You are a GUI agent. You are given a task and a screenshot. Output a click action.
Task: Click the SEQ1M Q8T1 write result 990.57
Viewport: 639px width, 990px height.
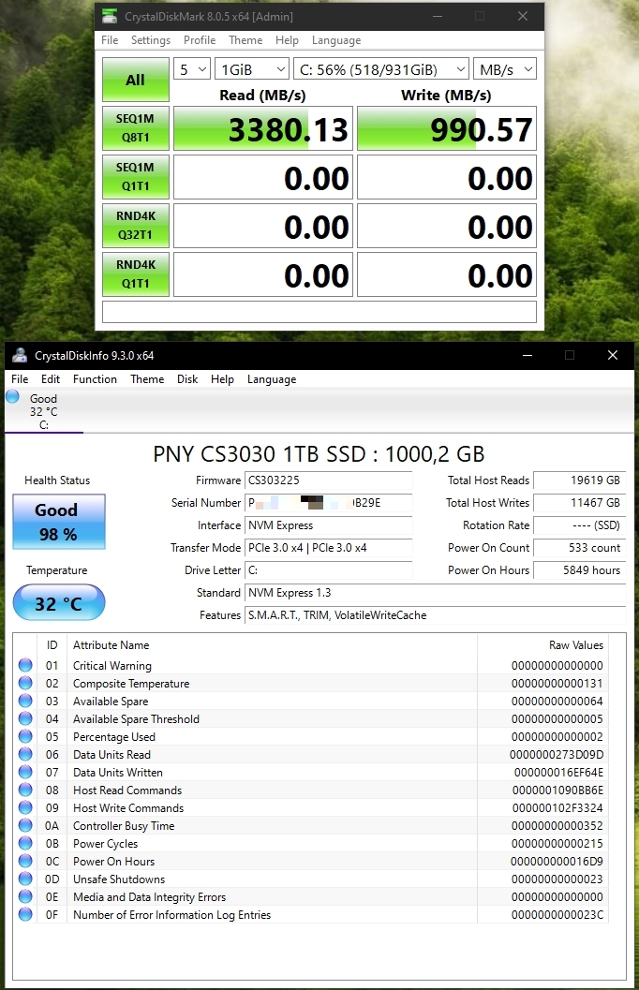point(447,129)
